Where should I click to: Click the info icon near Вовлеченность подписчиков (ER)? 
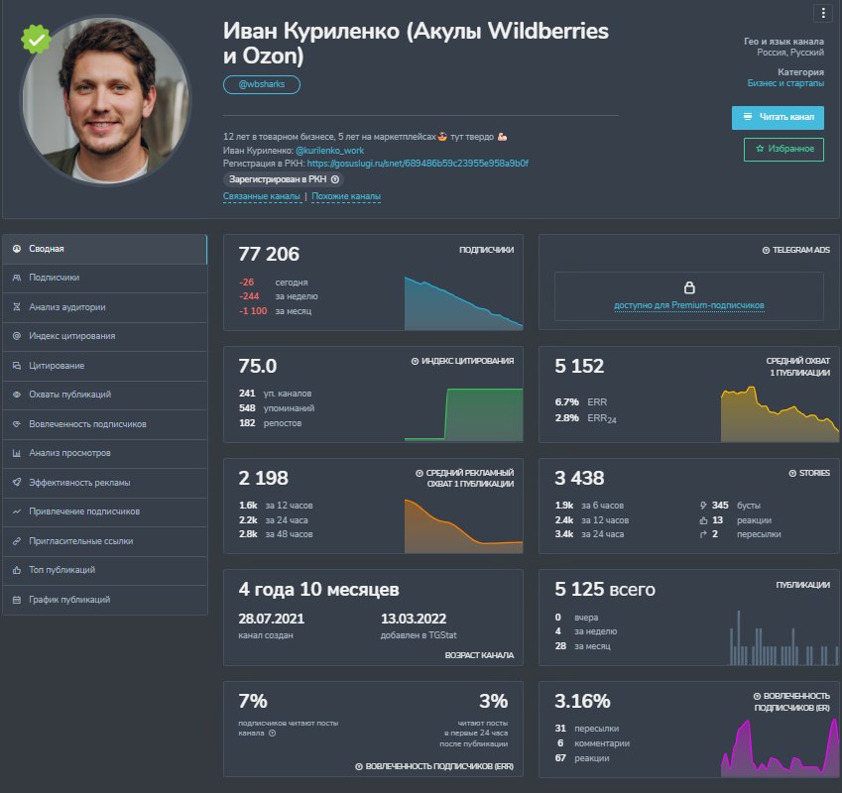point(757,696)
